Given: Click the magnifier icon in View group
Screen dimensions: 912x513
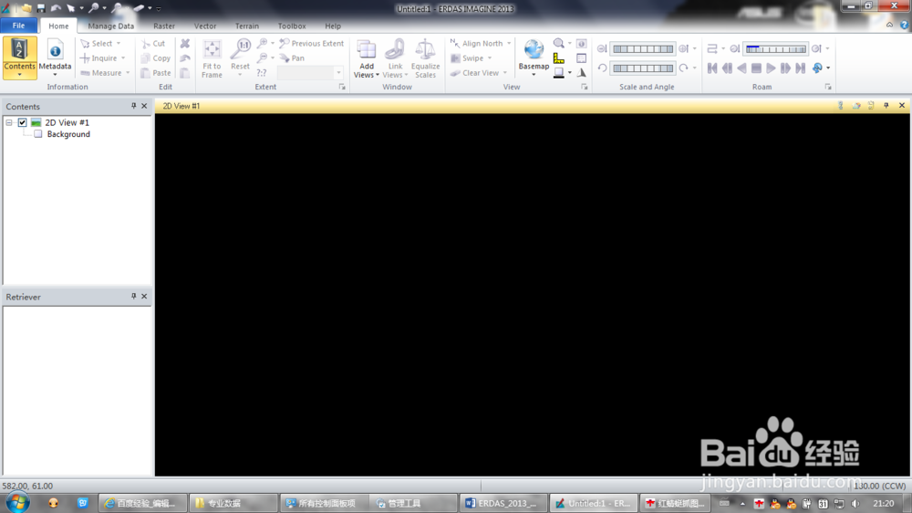Looking at the screenshot, I should (559, 43).
